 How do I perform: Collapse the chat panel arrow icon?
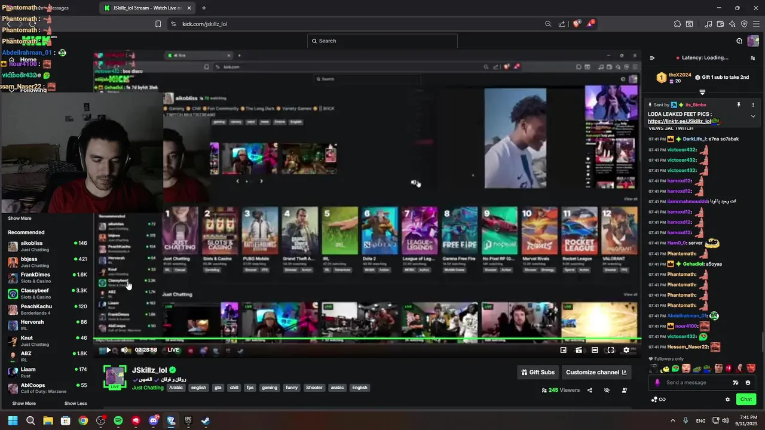pos(652,58)
